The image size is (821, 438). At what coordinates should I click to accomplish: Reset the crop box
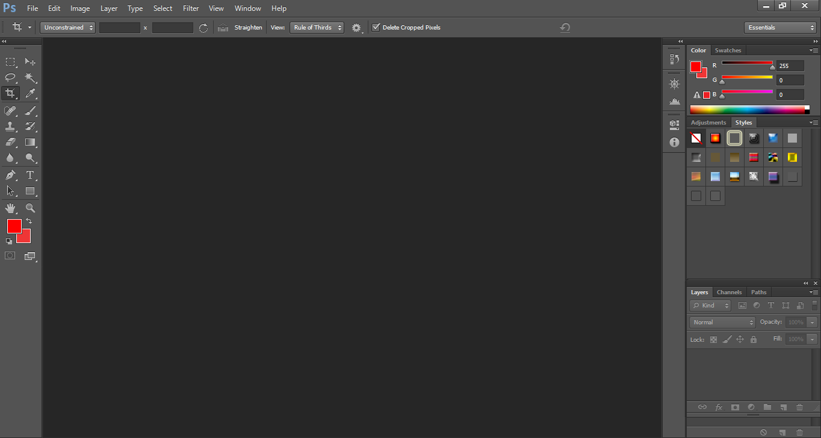click(x=565, y=28)
